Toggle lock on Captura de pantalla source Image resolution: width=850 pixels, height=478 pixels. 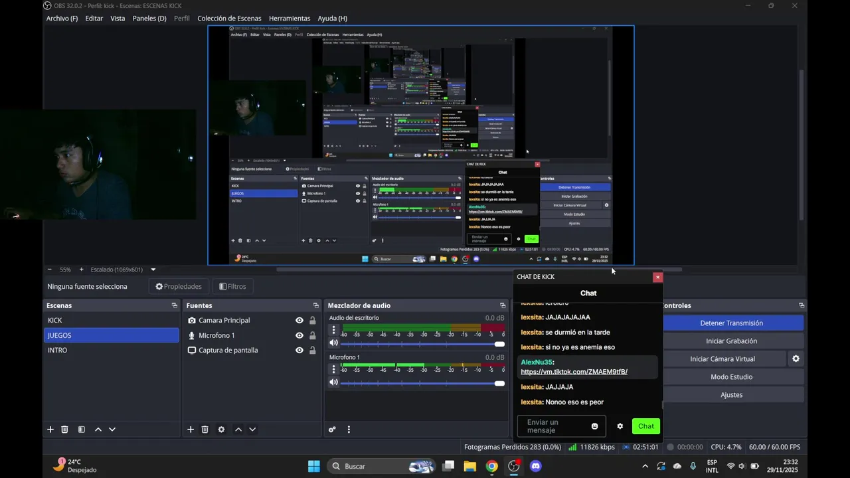tap(312, 350)
